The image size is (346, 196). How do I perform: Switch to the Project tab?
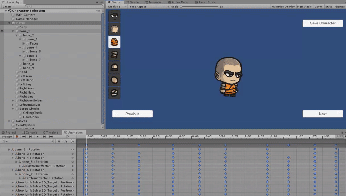coord(9,133)
